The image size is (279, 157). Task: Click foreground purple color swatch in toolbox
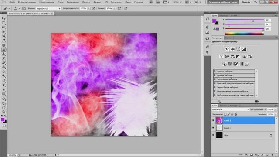coord(3,120)
